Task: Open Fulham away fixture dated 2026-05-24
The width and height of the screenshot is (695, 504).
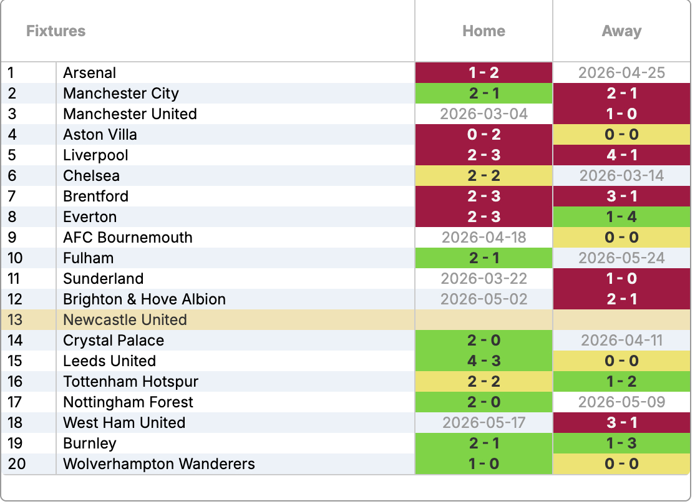Action: [x=621, y=258]
